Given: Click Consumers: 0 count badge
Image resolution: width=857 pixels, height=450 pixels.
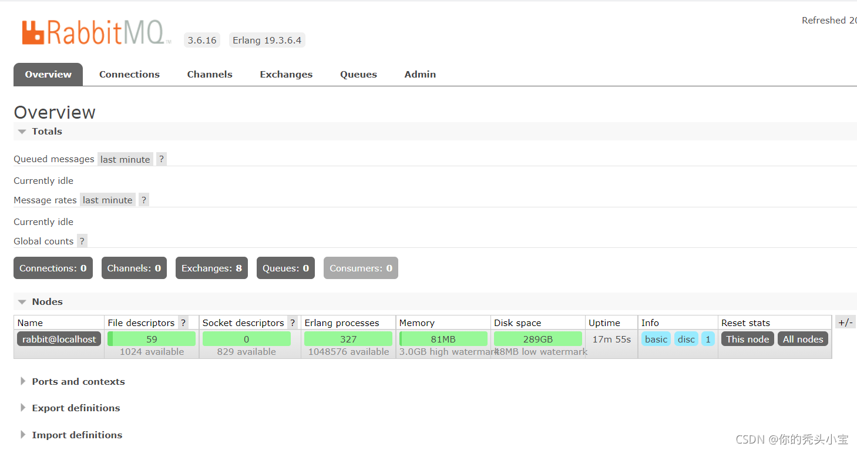Looking at the screenshot, I should point(361,268).
